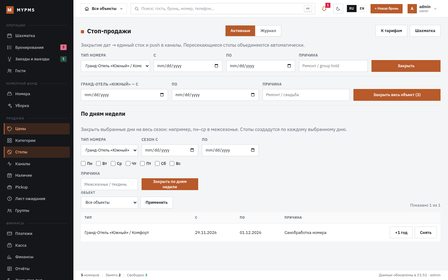Open Pickup briefcase icon in sidebar
This screenshot has height=280, width=448.
[10, 187]
